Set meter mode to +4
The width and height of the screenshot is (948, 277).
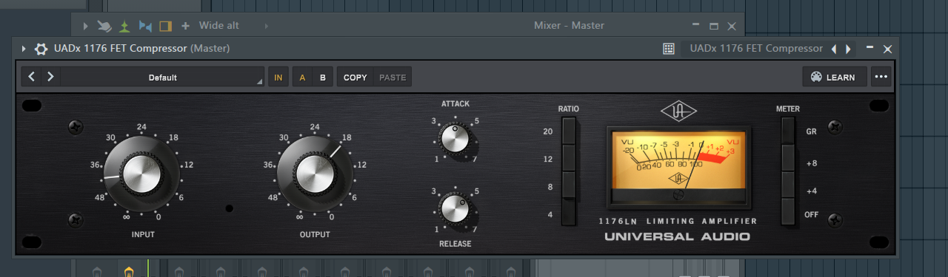tap(787, 185)
